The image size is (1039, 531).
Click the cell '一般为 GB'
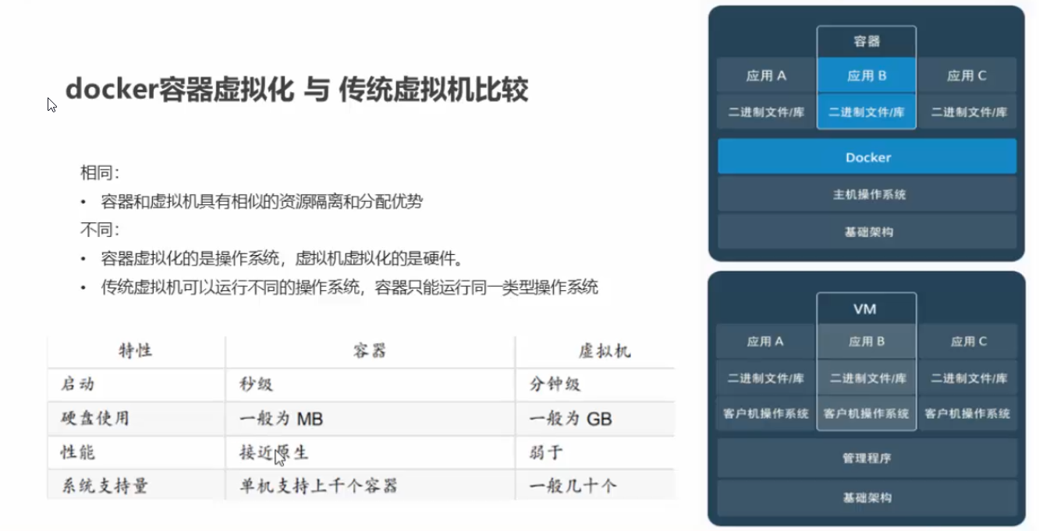tap(570, 419)
